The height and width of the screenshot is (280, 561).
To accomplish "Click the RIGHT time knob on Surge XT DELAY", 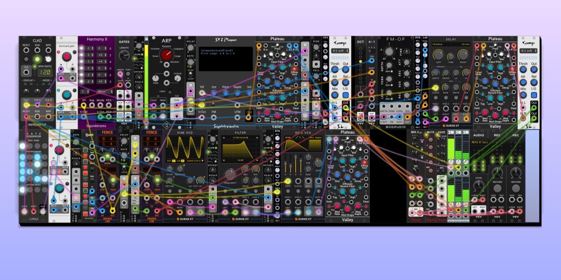I will [462, 55].
